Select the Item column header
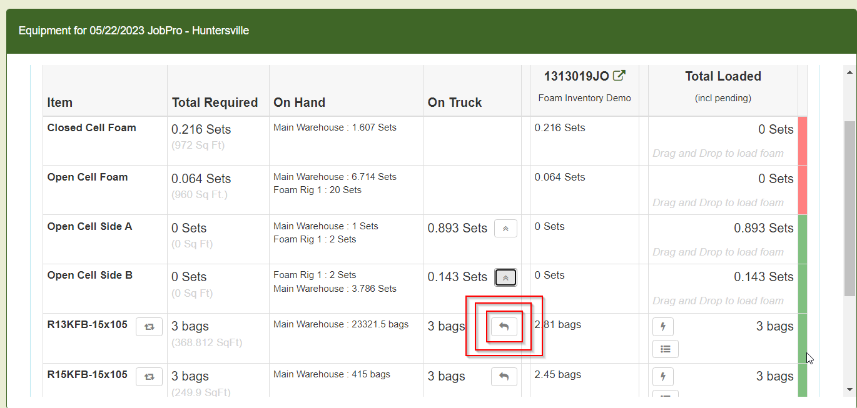The width and height of the screenshot is (857, 408). [x=60, y=102]
